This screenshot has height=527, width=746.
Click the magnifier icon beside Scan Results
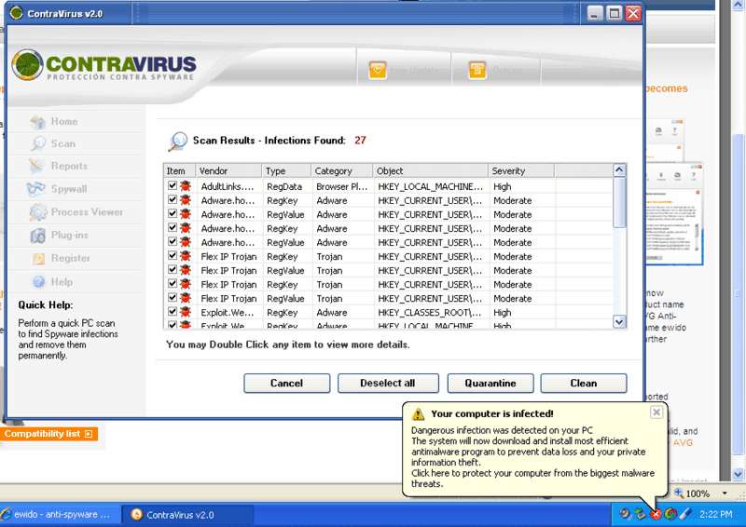point(178,142)
